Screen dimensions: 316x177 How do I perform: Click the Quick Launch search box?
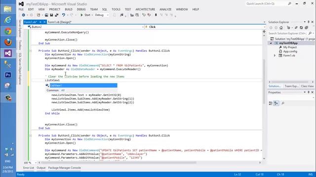click(269, 3)
